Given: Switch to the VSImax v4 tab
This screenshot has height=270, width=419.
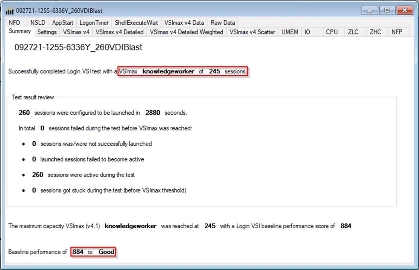Looking at the screenshot, I should point(76,32).
